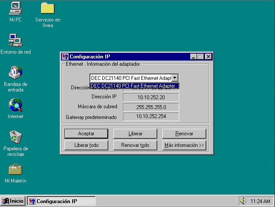Click the speaker volume icon in tray
The image size is (275, 207).
pos(243,201)
